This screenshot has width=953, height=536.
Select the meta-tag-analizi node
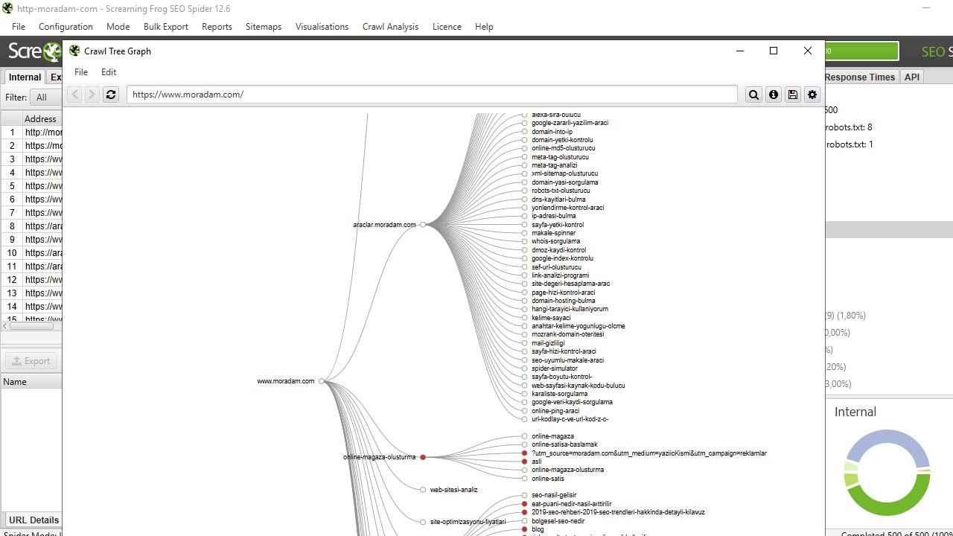pos(525,165)
